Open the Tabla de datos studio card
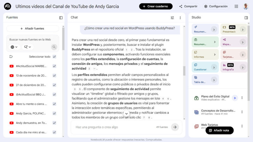The image size is (253, 142). (205, 80)
